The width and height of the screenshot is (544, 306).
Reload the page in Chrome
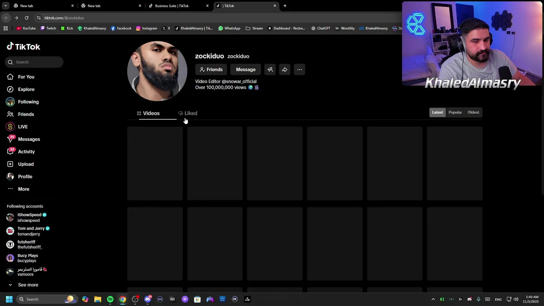[x=26, y=18]
